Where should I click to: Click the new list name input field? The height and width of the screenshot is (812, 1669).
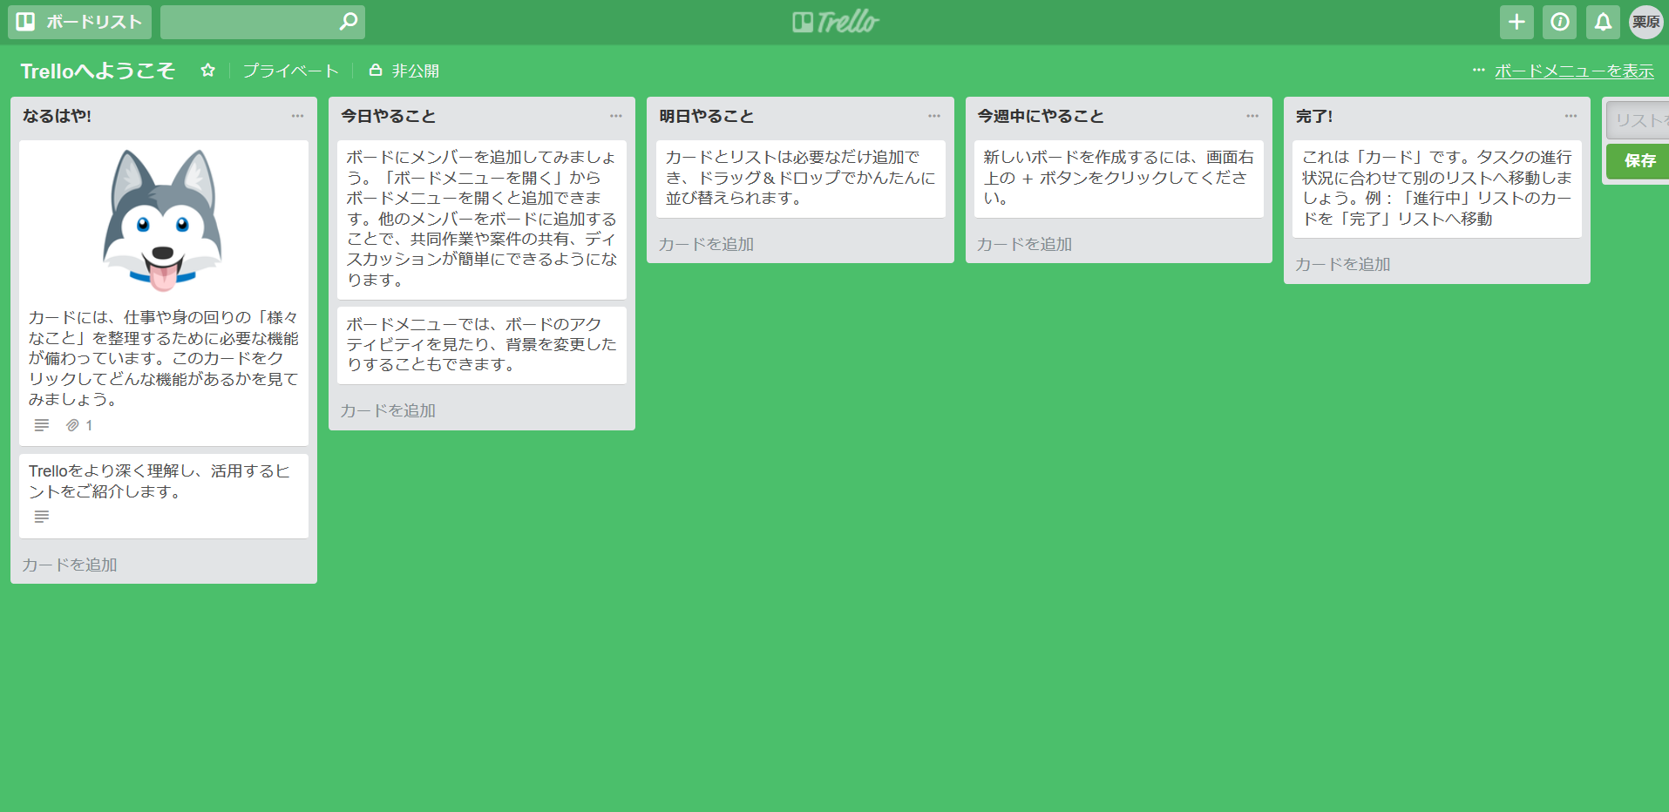point(1638,120)
